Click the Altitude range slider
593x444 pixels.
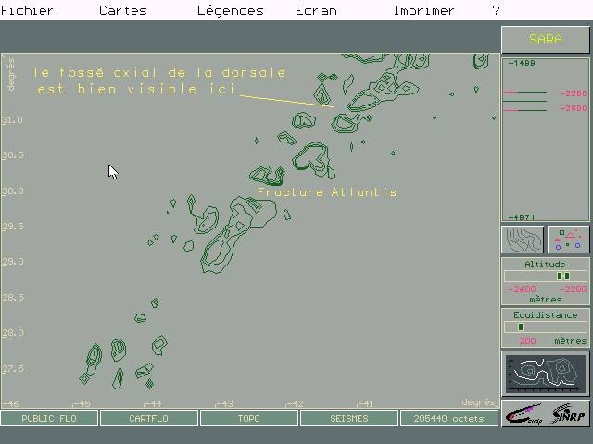pos(546,276)
